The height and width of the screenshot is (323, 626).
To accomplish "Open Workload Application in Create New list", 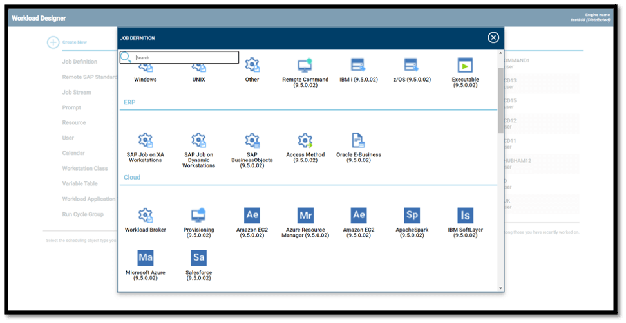I will [x=89, y=199].
